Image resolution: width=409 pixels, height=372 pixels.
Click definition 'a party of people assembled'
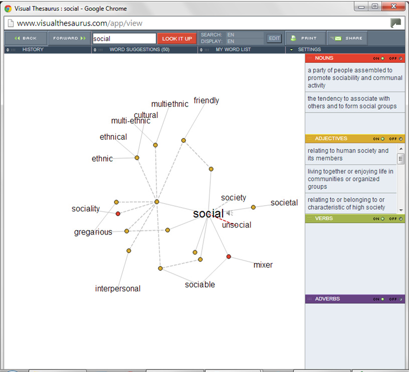(355, 78)
